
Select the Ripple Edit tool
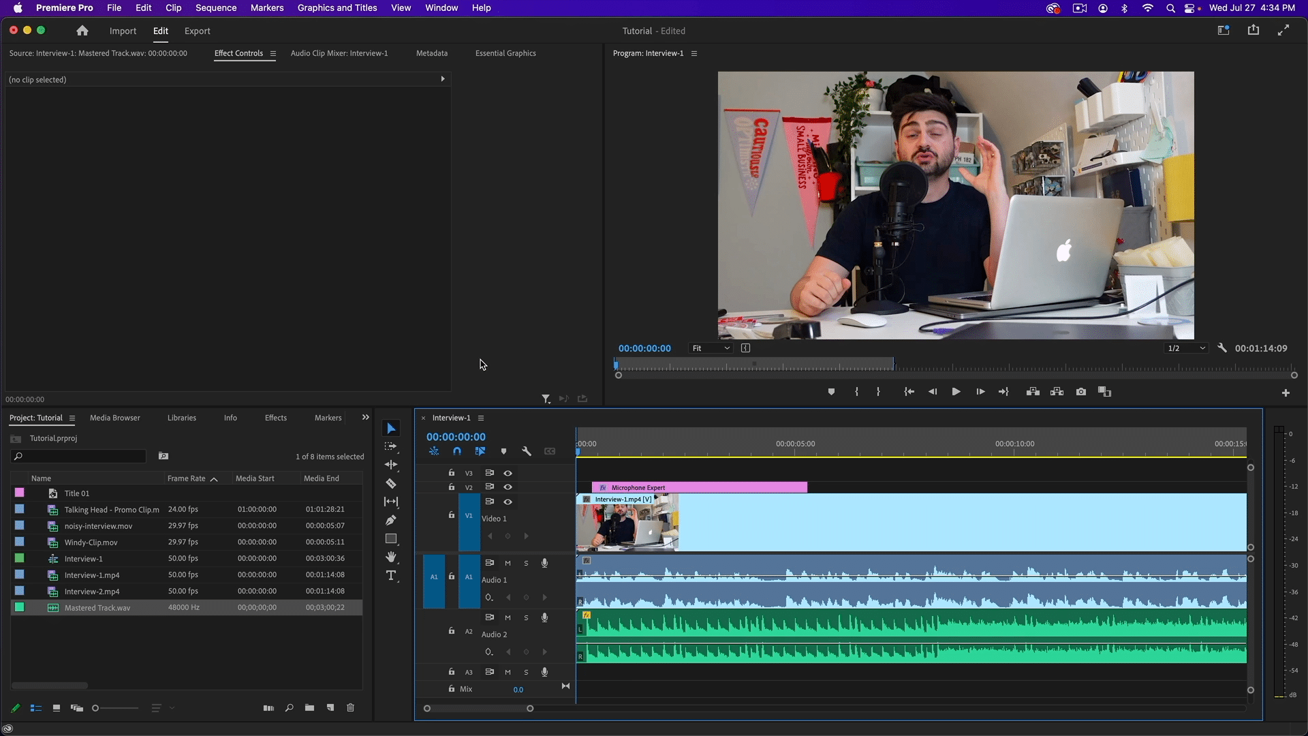coord(391,465)
